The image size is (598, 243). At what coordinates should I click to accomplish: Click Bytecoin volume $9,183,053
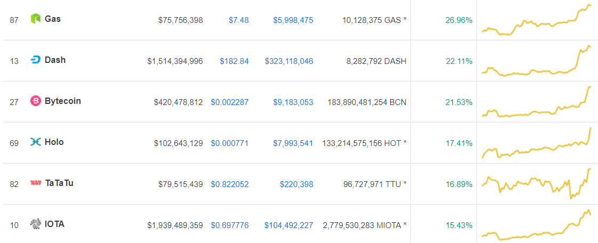click(x=293, y=102)
